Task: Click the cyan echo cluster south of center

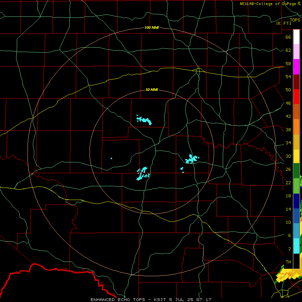Action: coord(143,173)
